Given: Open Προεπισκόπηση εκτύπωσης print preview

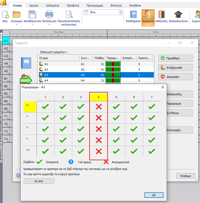Looking at the screenshot, I should [69, 15].
